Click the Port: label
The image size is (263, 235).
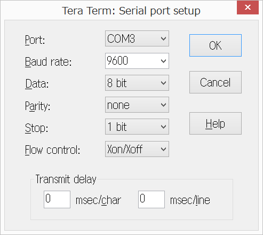35,40
